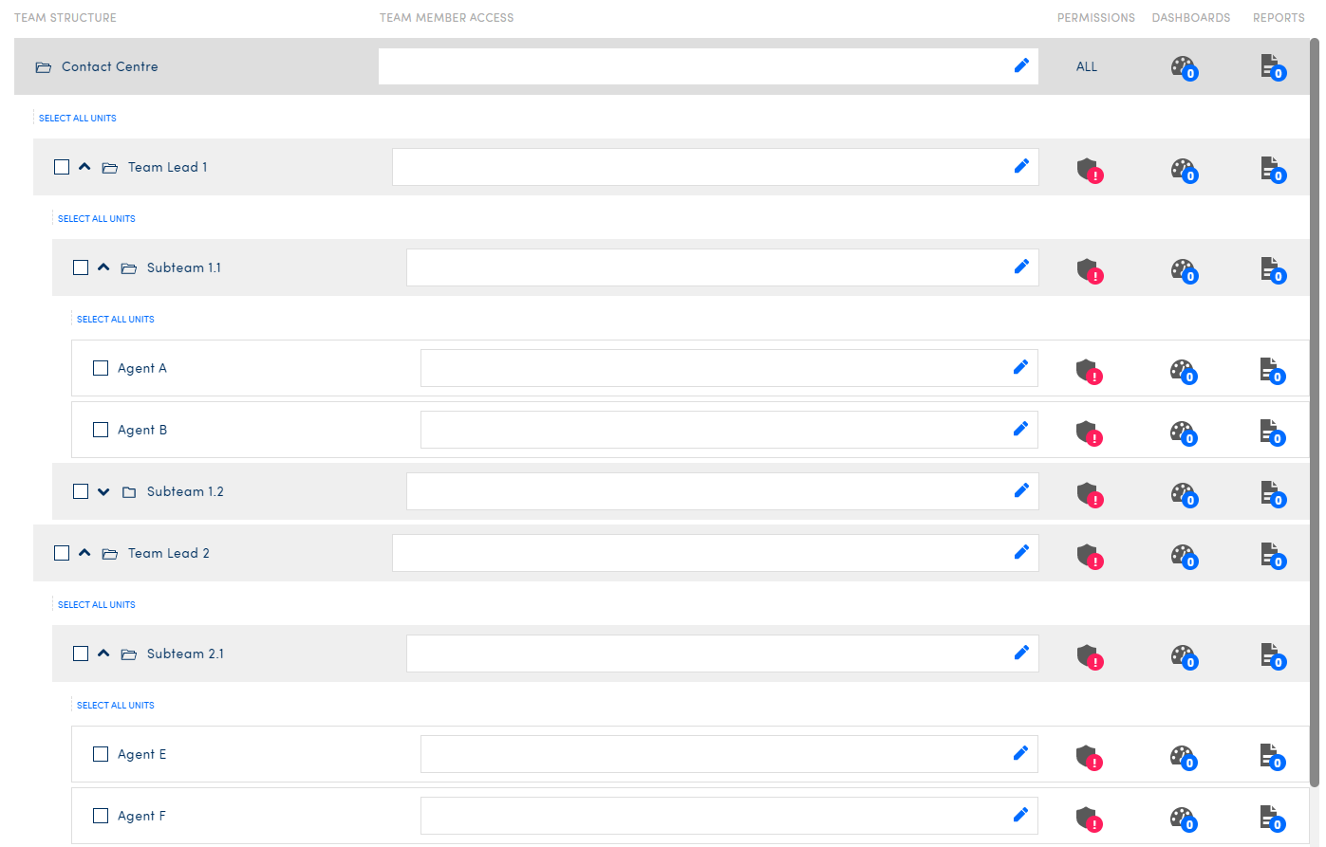The width and height of the screenshot is (1326, 847).
Task: Expand the Subteam 1.2 unit
Action: pyautogui.click(x=103, y=491)
